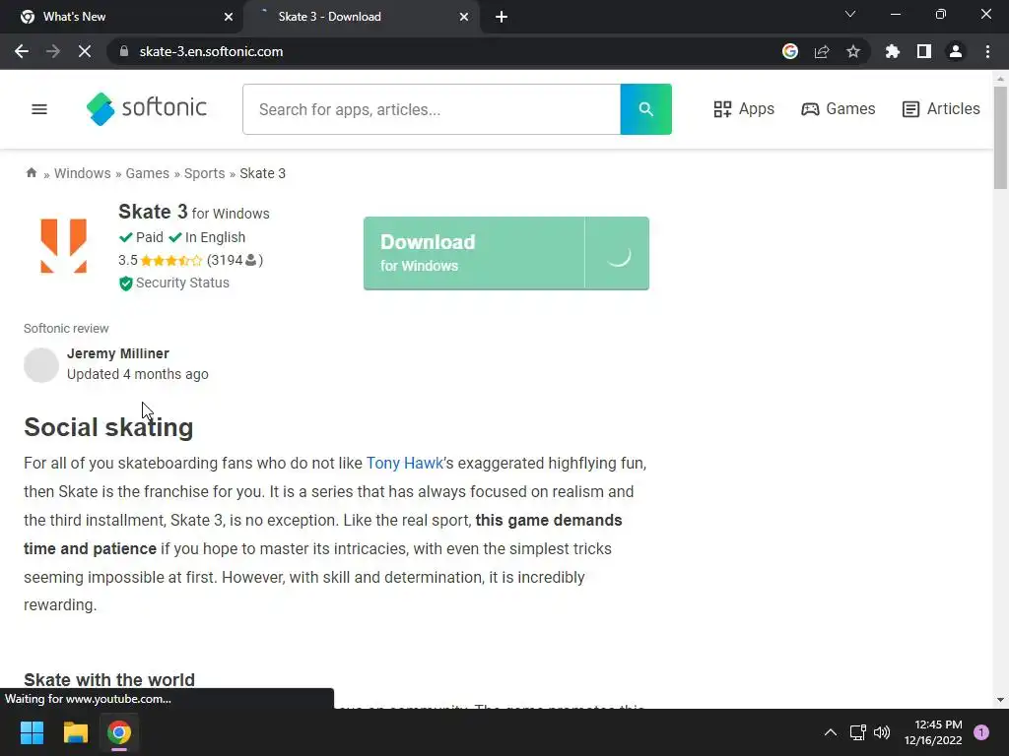The height and width of the screenshot is (756, 1009).
Task: Toggle the Chrome side panel
Action: pyautogui.click(x=924, y=51)
